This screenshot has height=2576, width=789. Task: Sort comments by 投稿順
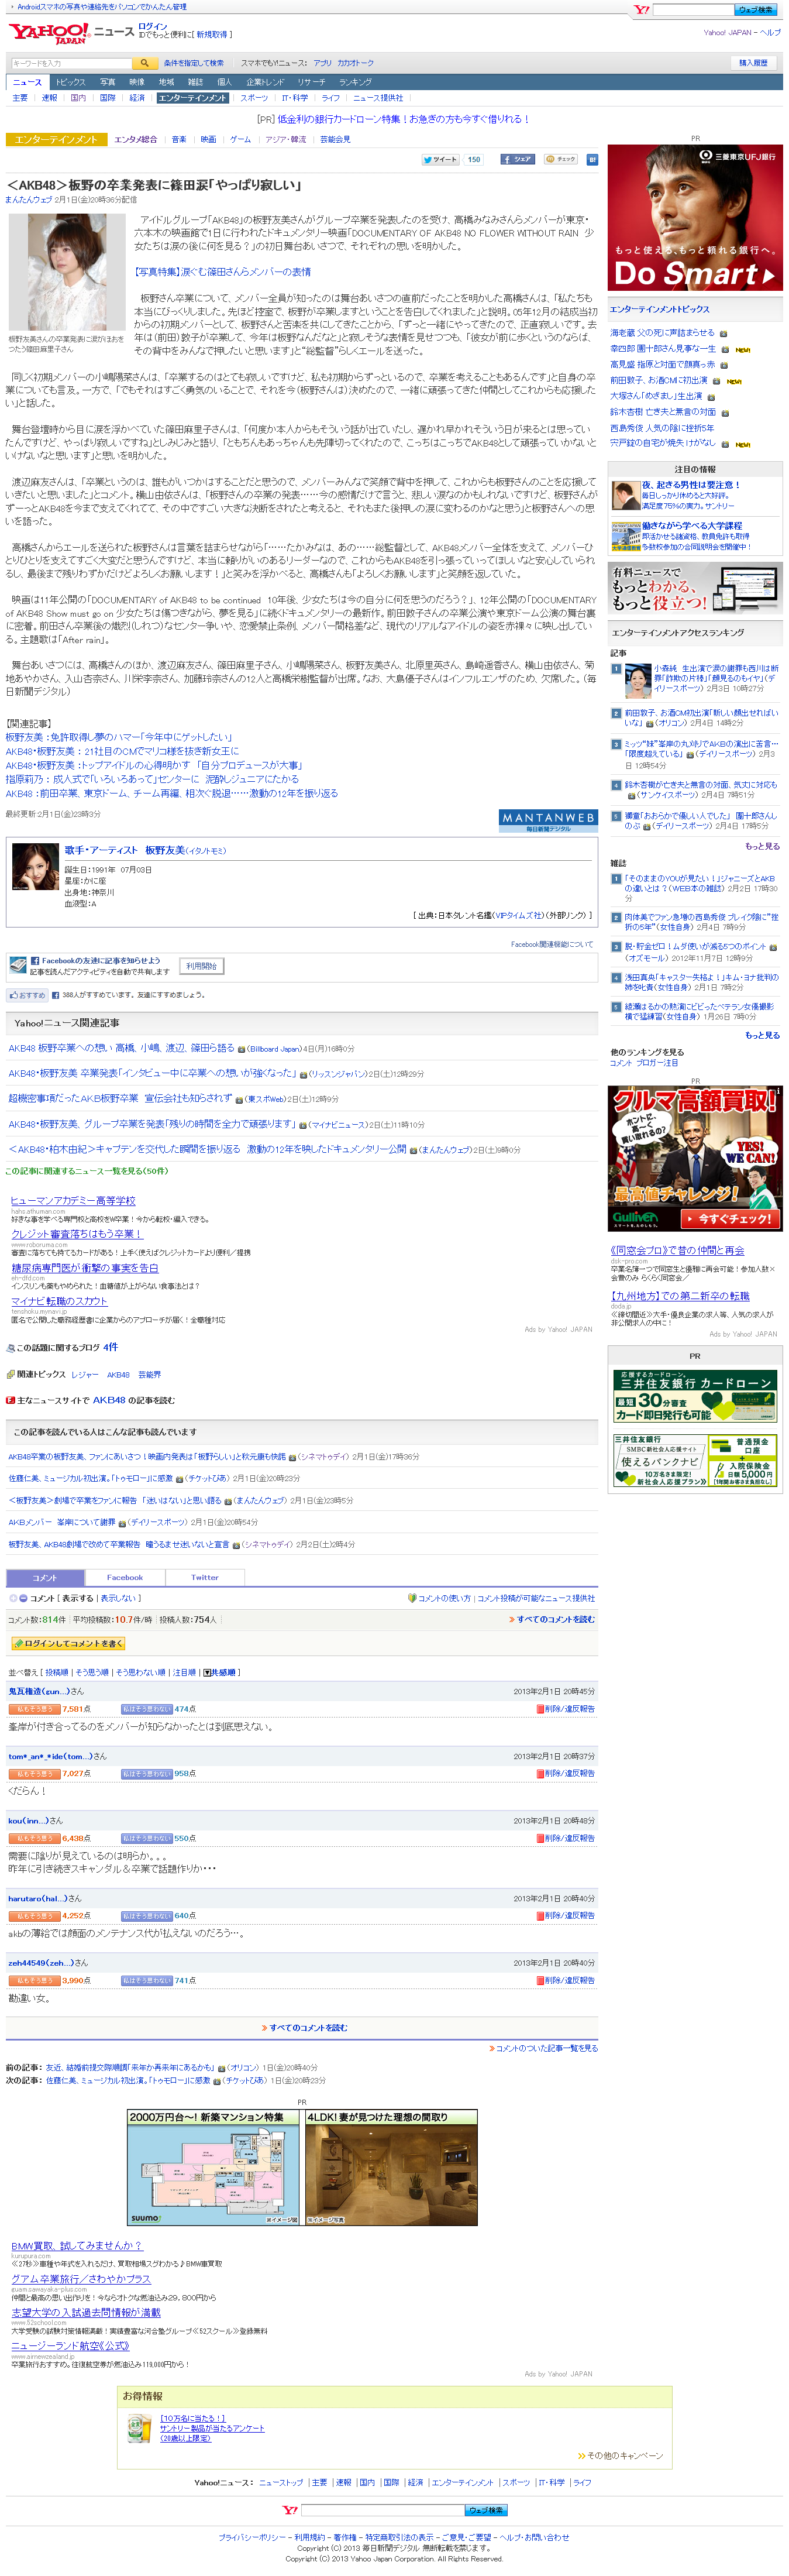tap(56, 1672)
